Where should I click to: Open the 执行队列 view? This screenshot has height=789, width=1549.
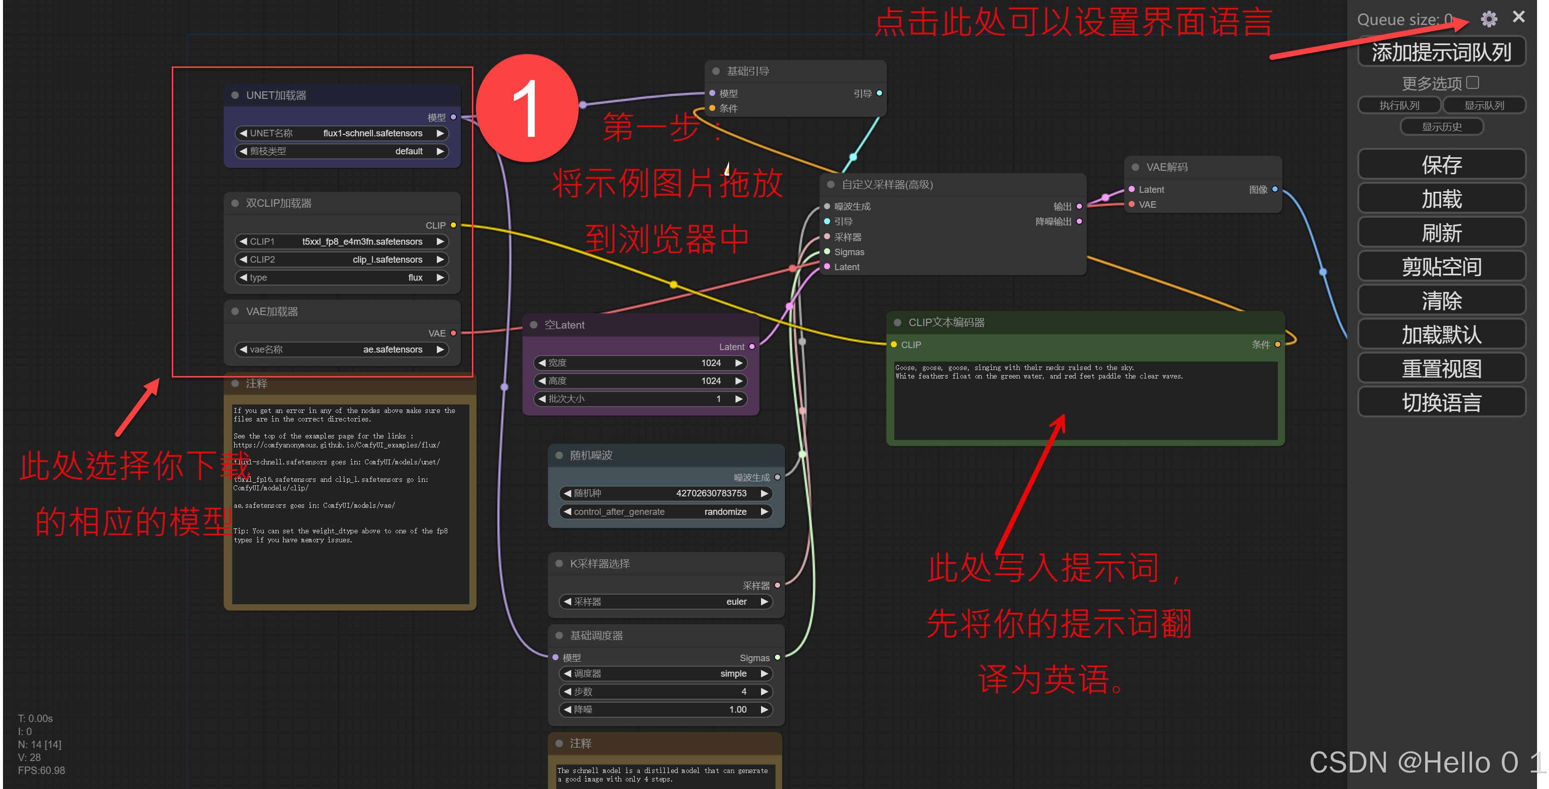(x=1399, y=105)
